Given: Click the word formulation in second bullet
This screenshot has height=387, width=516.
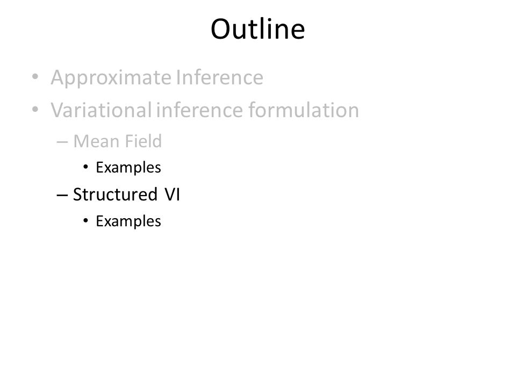Looking at the screenshot, I should click(304, 110).
